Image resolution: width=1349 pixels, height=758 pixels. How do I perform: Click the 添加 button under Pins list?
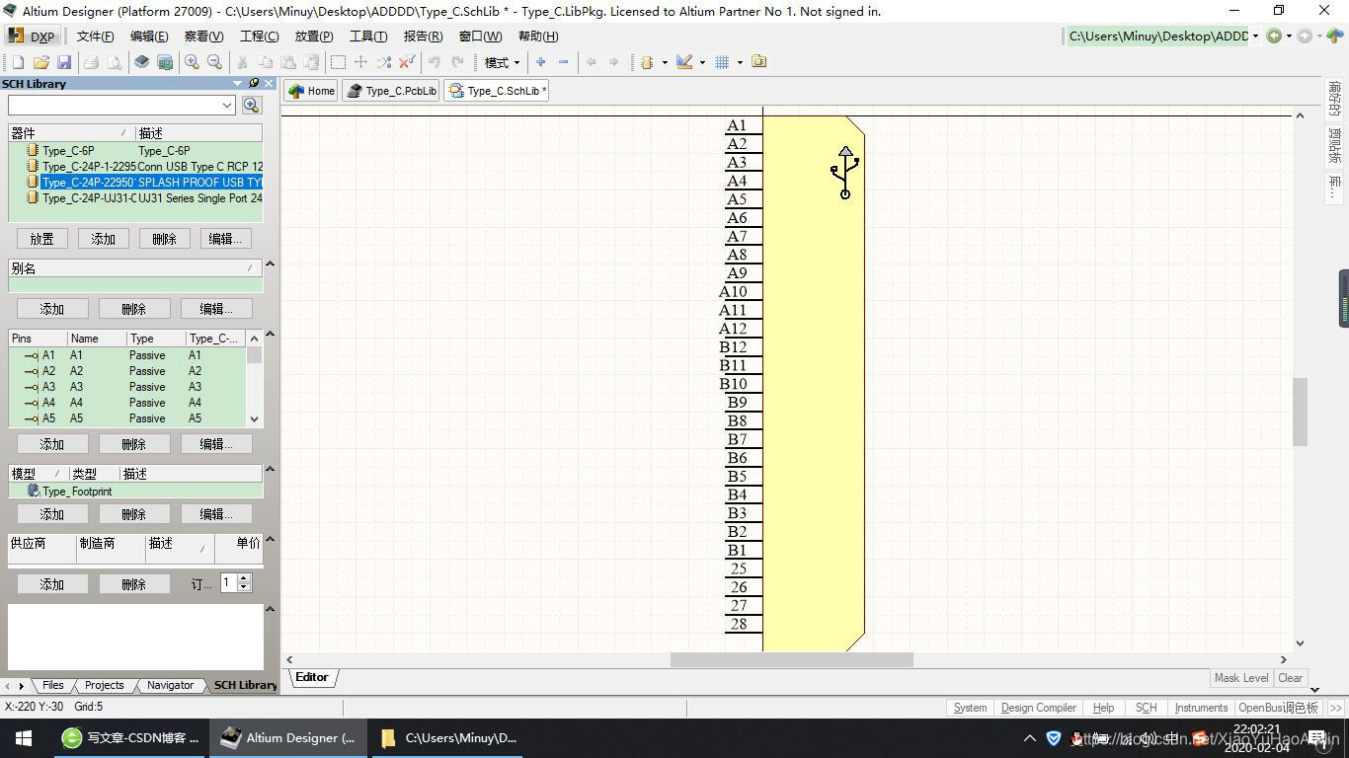click(51, 444)
